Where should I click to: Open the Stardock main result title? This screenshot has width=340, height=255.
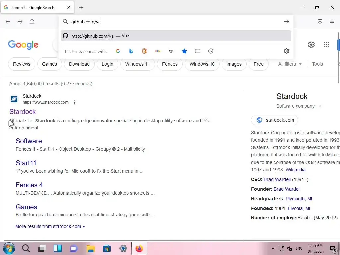[x=22, y=112]
